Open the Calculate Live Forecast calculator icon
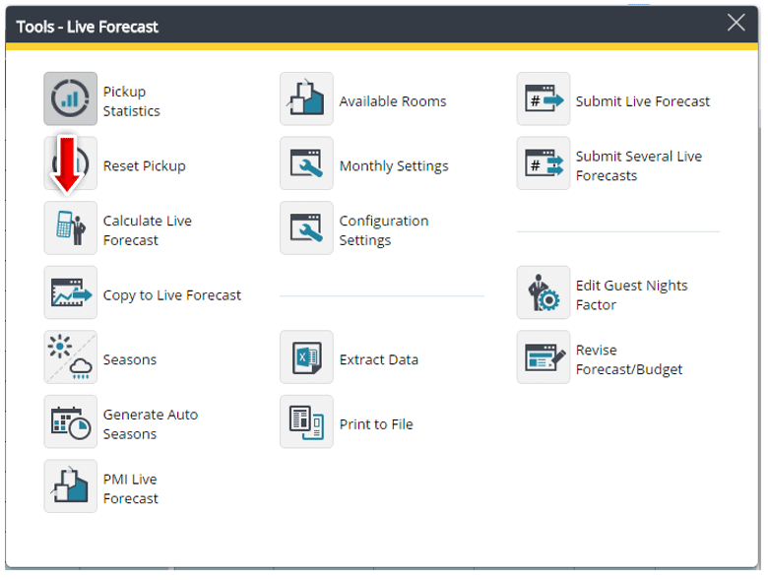 71,228
